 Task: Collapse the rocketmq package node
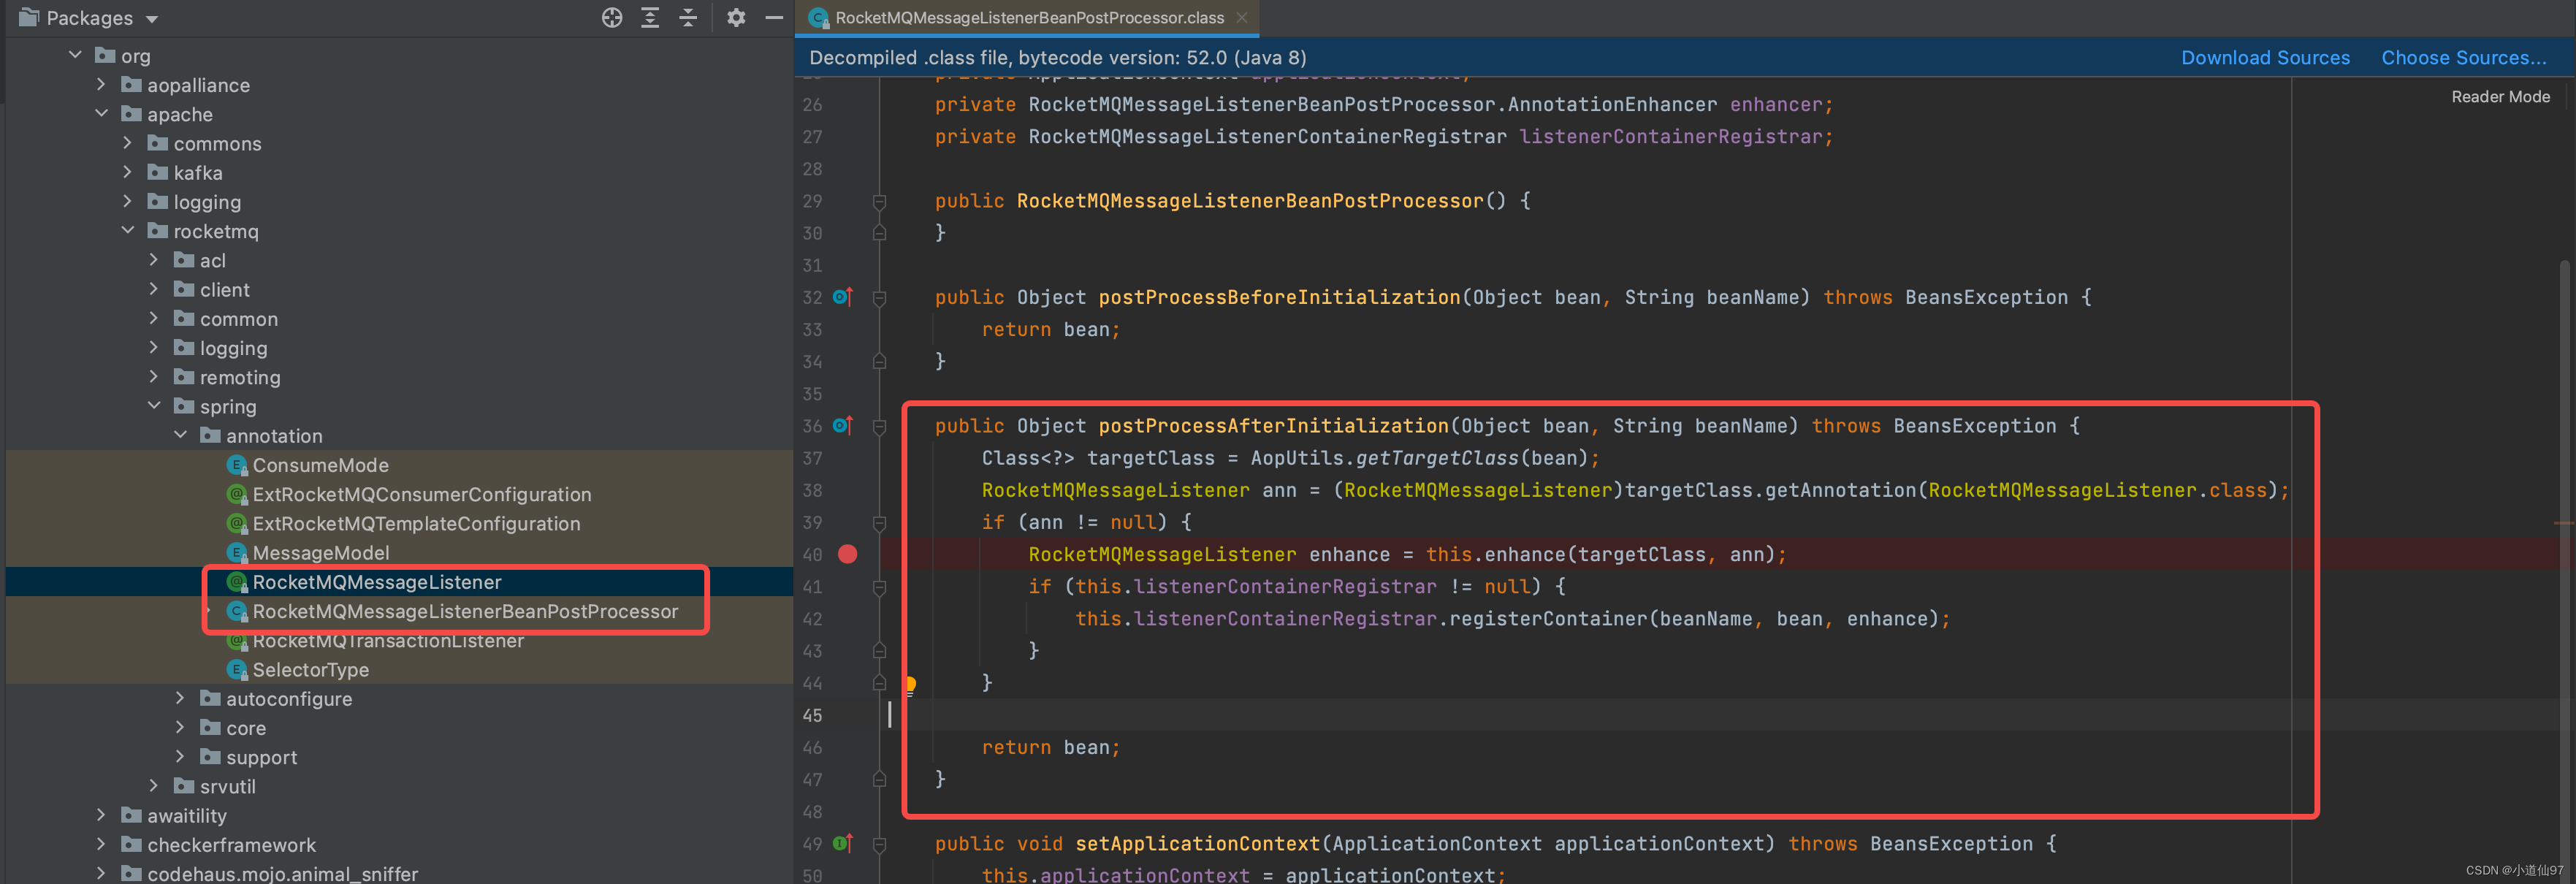127,230
